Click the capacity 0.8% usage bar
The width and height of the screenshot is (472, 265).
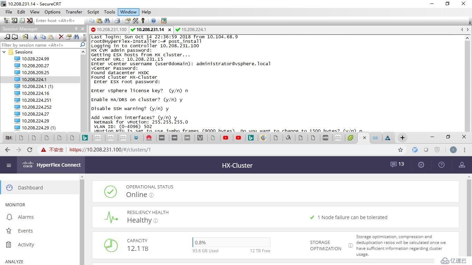tap(231, 243)
